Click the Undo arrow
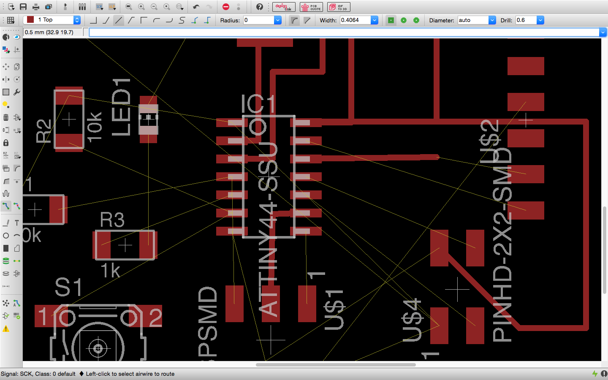The image size is (608, 380). click(x=196, y=7)
